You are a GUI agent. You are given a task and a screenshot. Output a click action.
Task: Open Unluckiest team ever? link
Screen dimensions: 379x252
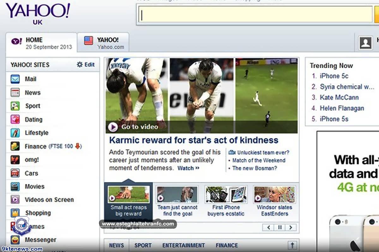pyautogui.click(x=263, y=152)
